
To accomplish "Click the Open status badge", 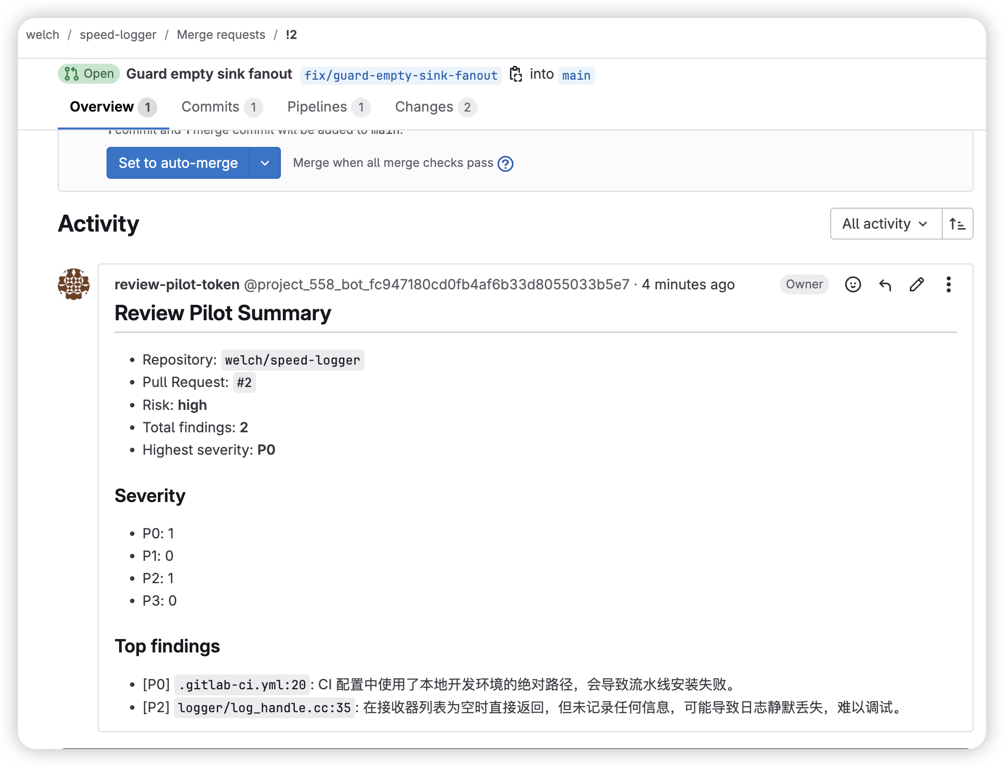I will [x=89, y=74].
